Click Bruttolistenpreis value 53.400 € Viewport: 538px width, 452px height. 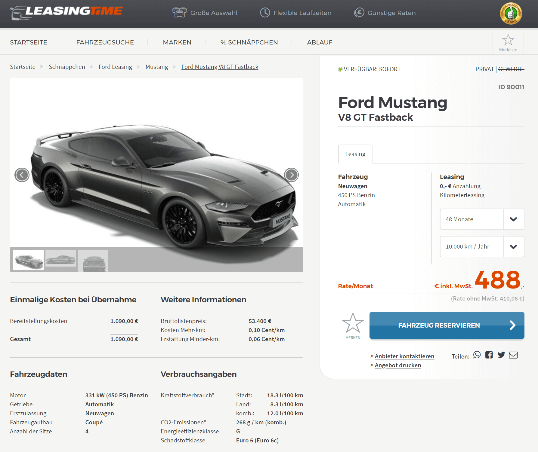(260, 321)
